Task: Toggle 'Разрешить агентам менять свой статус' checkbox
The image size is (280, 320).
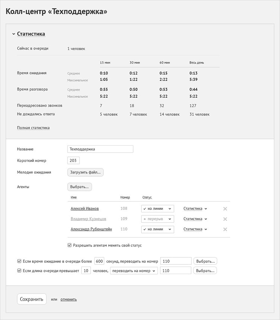Action: 69,245
